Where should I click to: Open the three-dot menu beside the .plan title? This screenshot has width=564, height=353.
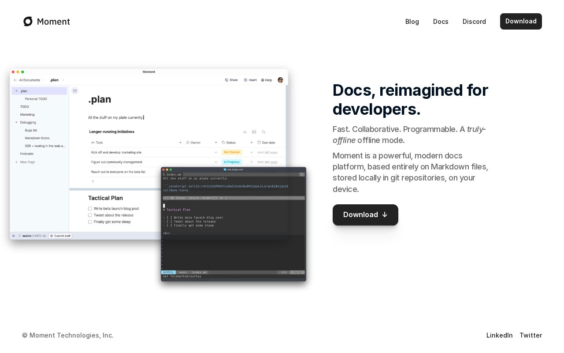(63, 80)
